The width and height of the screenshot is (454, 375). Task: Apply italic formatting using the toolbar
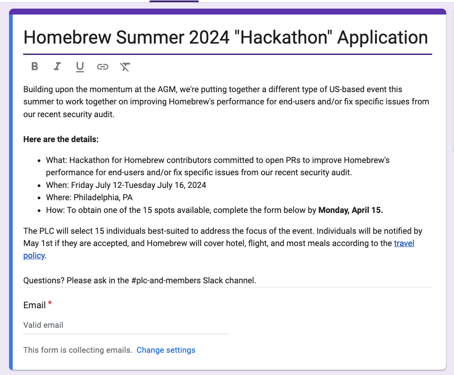click(x=57, y=66)
